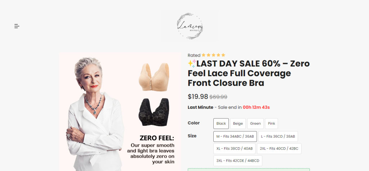Click the crossed-out $69.99 original price
This screenshot has width=369, height=171.
[218, 97]
